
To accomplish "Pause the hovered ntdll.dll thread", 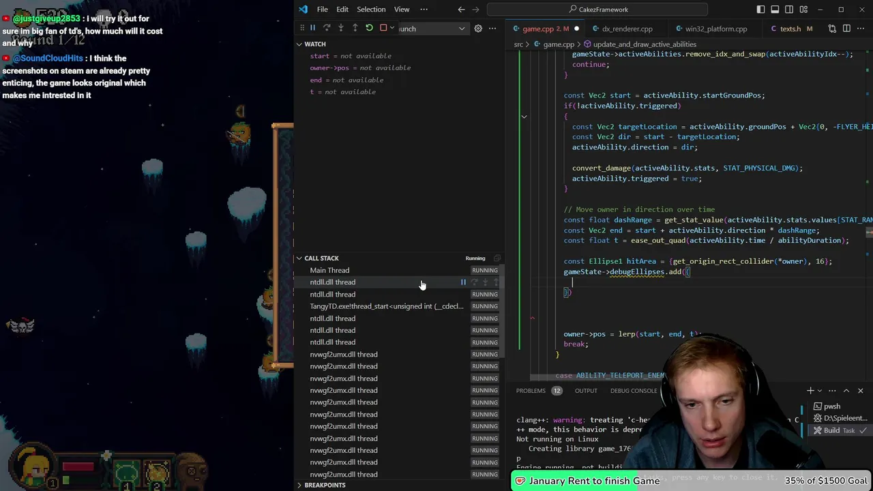I will click(x=463, y=282).
